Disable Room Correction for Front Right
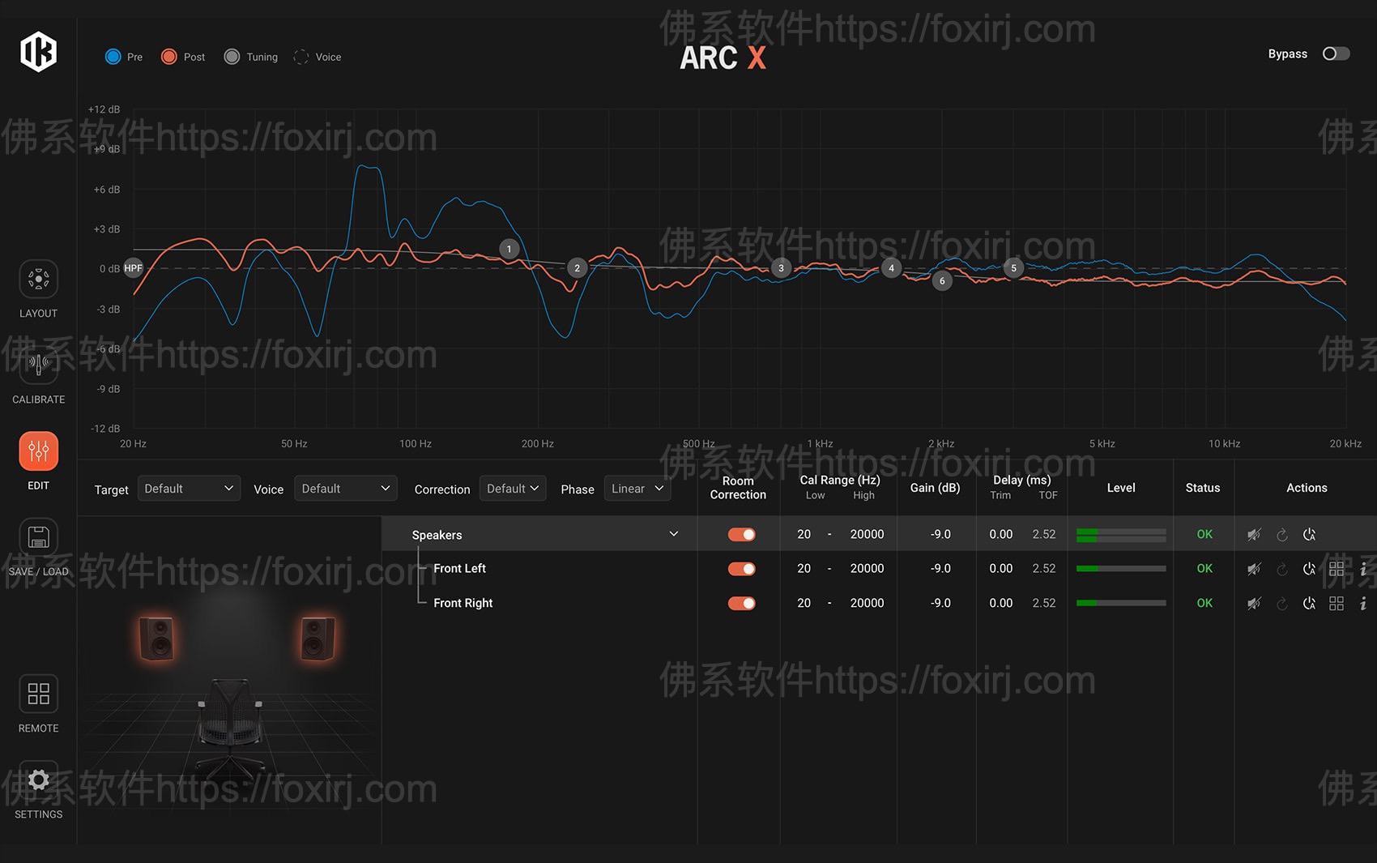The image size is (1377, 863). [741, 604]
